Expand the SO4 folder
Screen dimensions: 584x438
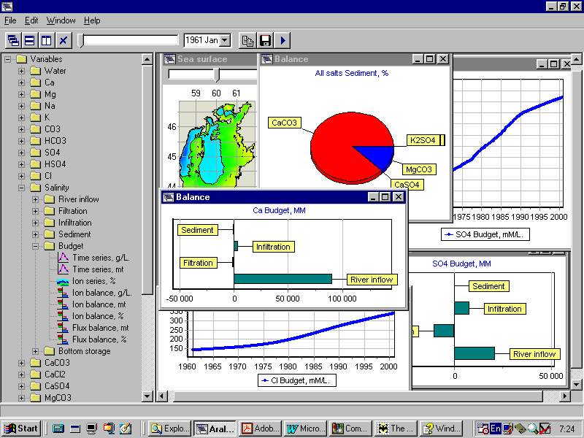pyautogui.click(x=21, y=153)
